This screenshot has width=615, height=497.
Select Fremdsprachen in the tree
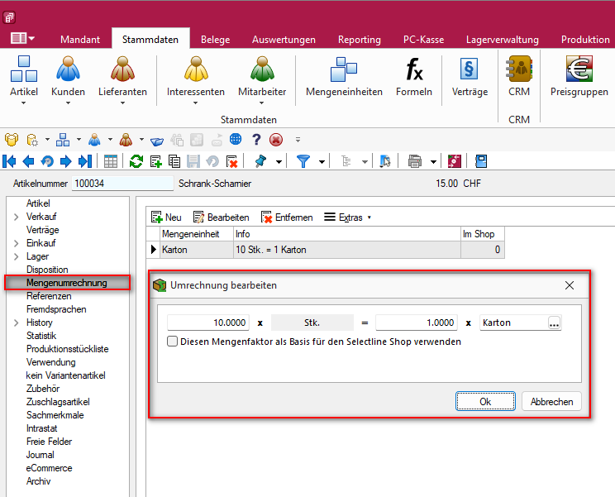56,309
